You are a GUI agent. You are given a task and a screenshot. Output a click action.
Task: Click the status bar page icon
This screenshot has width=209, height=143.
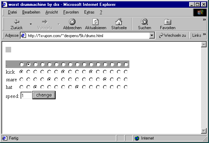click(x=5, y=138)
